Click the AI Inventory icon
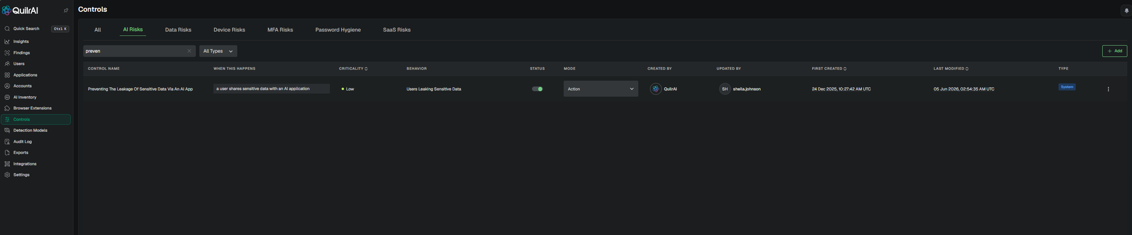 coord(7,97)
